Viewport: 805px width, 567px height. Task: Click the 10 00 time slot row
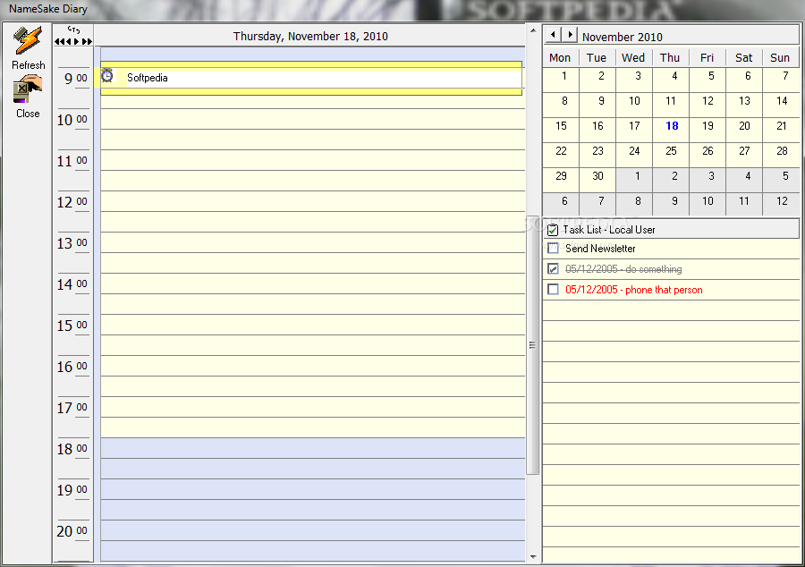[313, 119]
